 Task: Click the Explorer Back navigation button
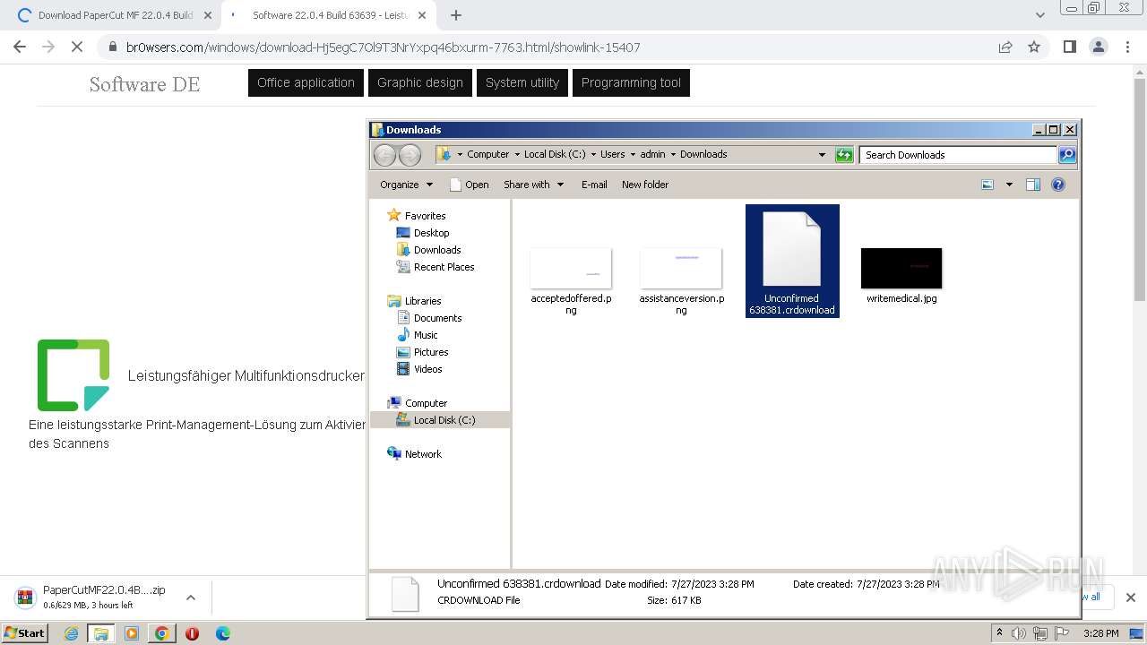click(x=384, y=155)
